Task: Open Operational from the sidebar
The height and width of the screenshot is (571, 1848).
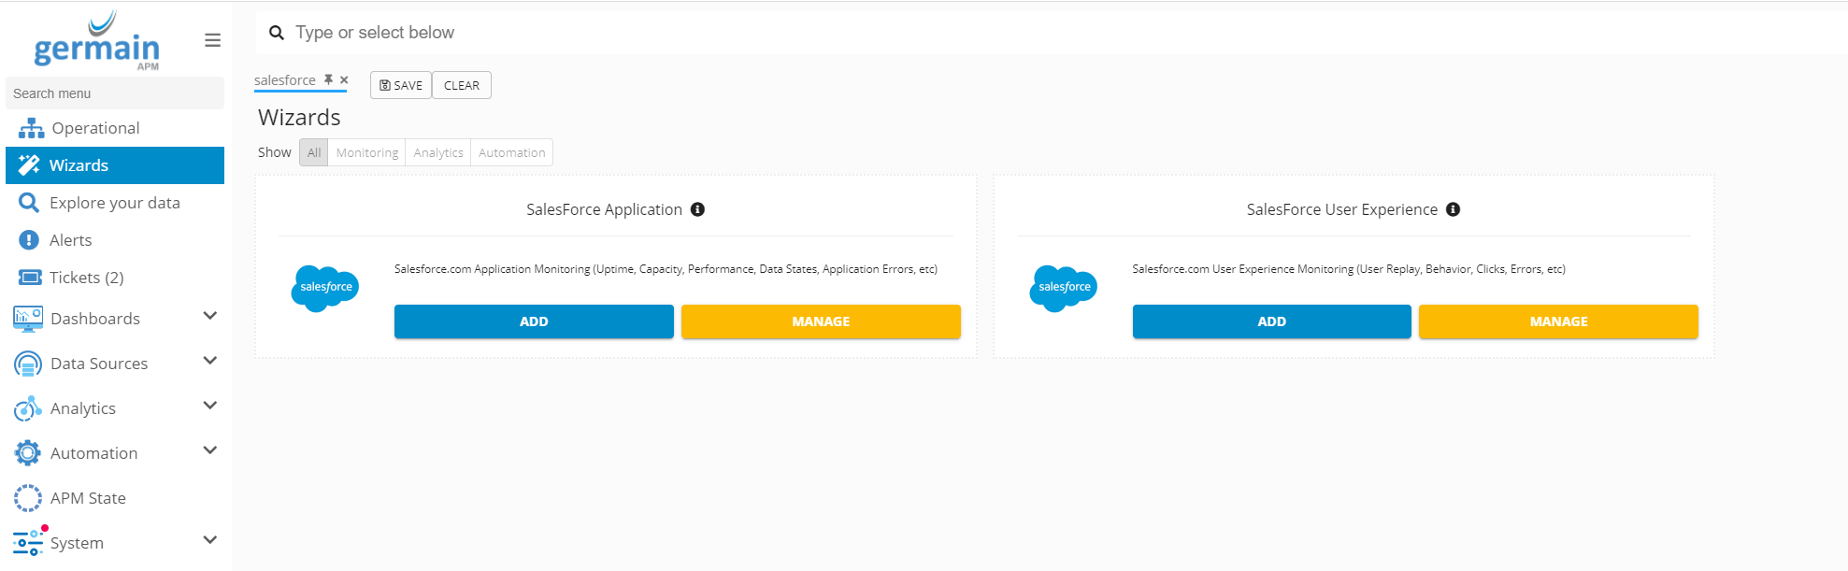Action: tap(95, 128)
